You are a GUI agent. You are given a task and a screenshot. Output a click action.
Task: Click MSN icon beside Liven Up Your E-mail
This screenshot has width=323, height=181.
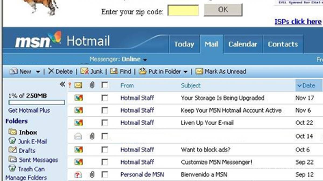click(x=79, y=123)
